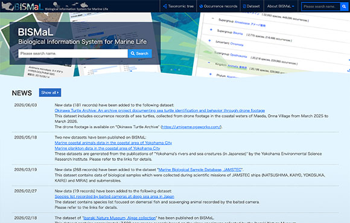Focus the main 'Please search name' field

(x=73, y=54)
